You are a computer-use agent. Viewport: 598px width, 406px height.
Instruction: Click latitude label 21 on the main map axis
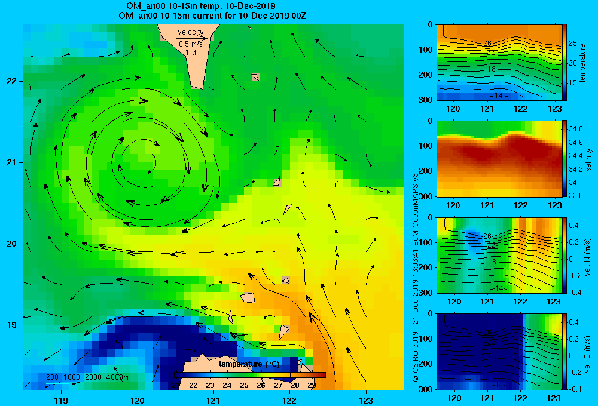coord(11,162)
